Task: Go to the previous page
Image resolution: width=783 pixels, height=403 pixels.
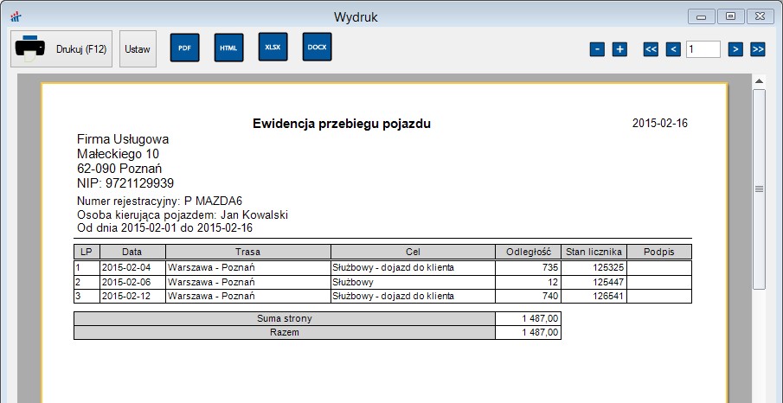Action: (x=673, y=49)
